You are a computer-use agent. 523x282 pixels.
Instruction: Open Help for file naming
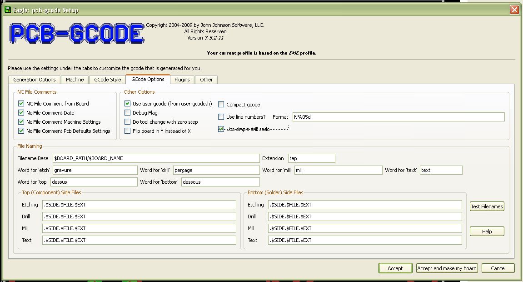[487, 232]
